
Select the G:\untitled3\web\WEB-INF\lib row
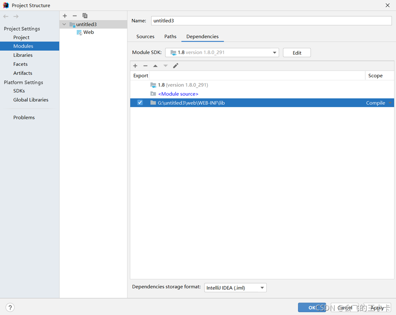262,103
